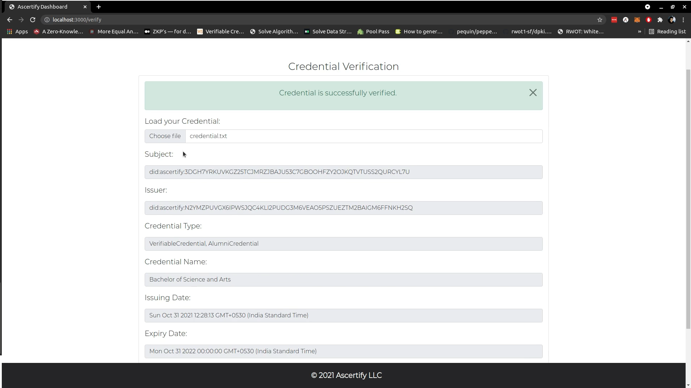The width and height of the screenshot is (691, 388).
Task: Reload the localhost verify page
Action: point(33,20)
